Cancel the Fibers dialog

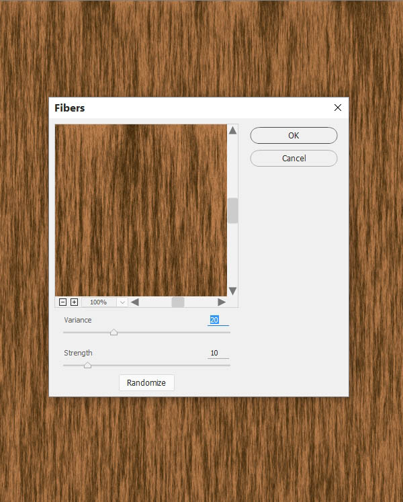(x=294, y=158)
